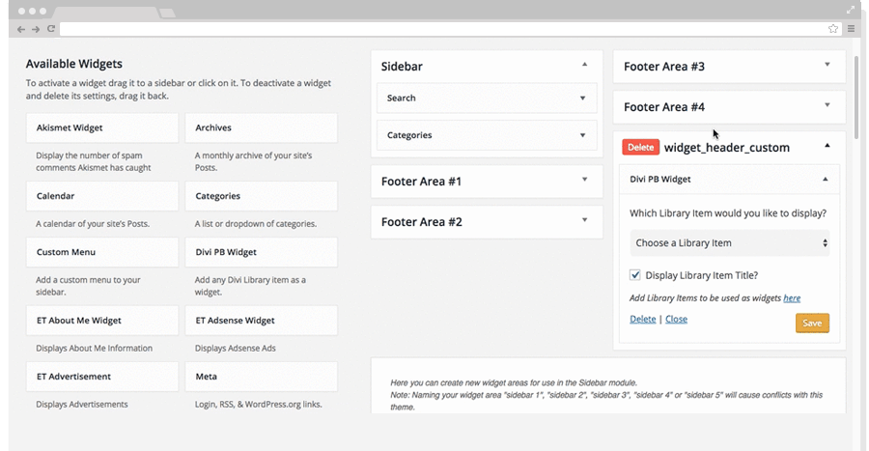Click the Available Widgets heading
This screenshot has height=451, width=869.
(74, 64)
